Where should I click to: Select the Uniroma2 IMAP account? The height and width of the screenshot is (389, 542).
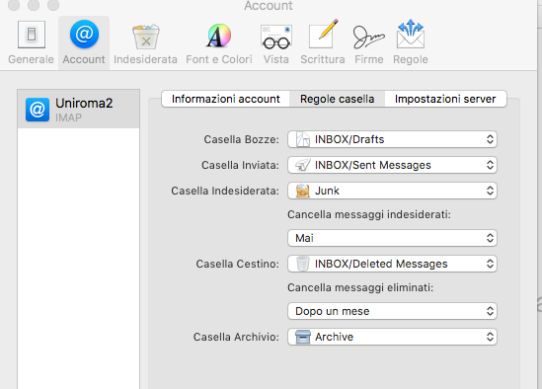(x=78, y=110)
